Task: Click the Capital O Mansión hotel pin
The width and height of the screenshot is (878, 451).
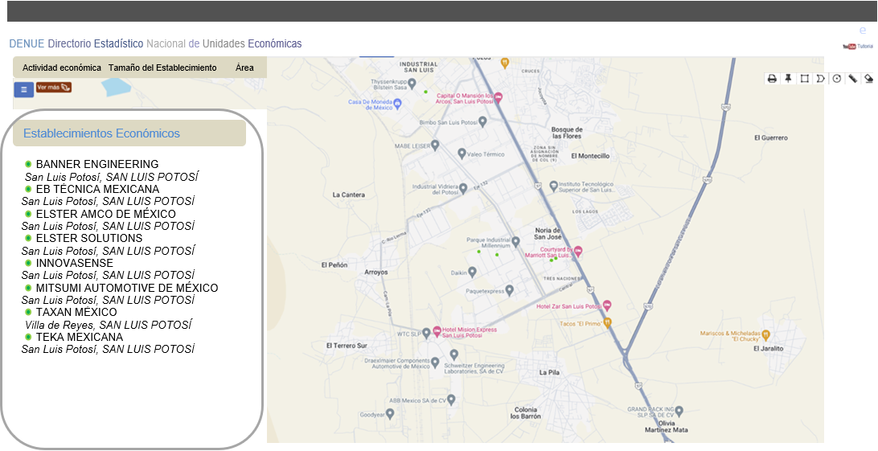Action: point(498,98)
